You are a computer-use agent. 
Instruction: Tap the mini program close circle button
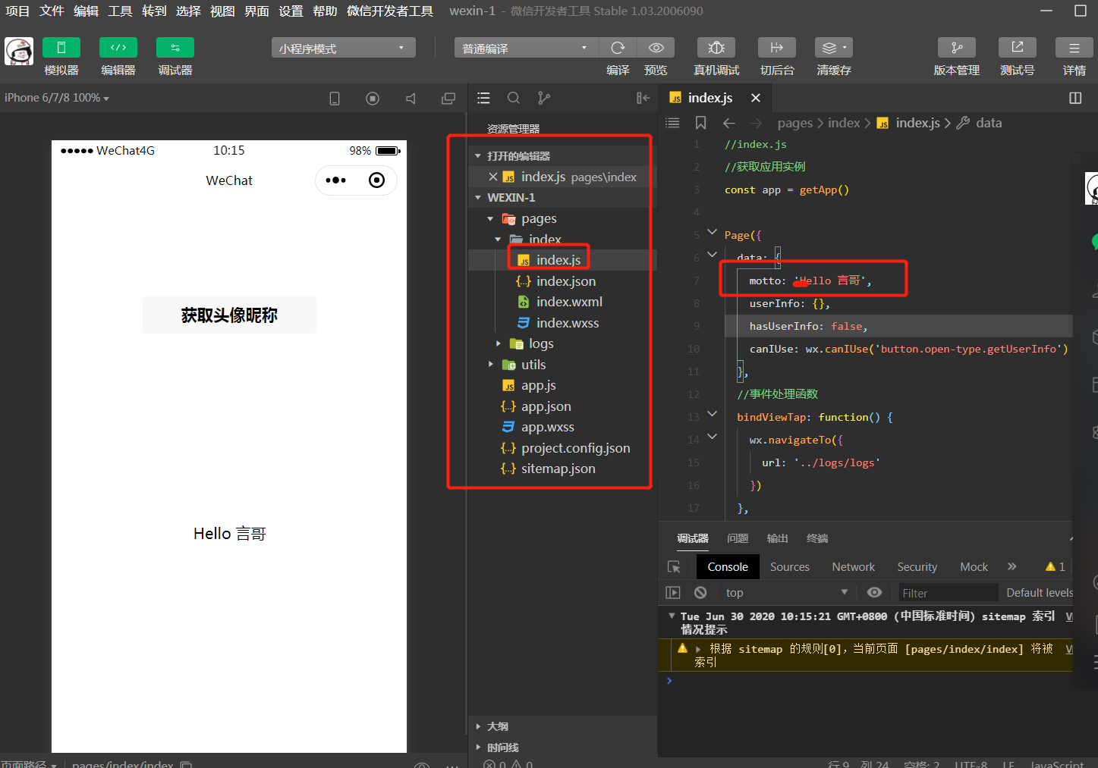(x=376, y=180)
